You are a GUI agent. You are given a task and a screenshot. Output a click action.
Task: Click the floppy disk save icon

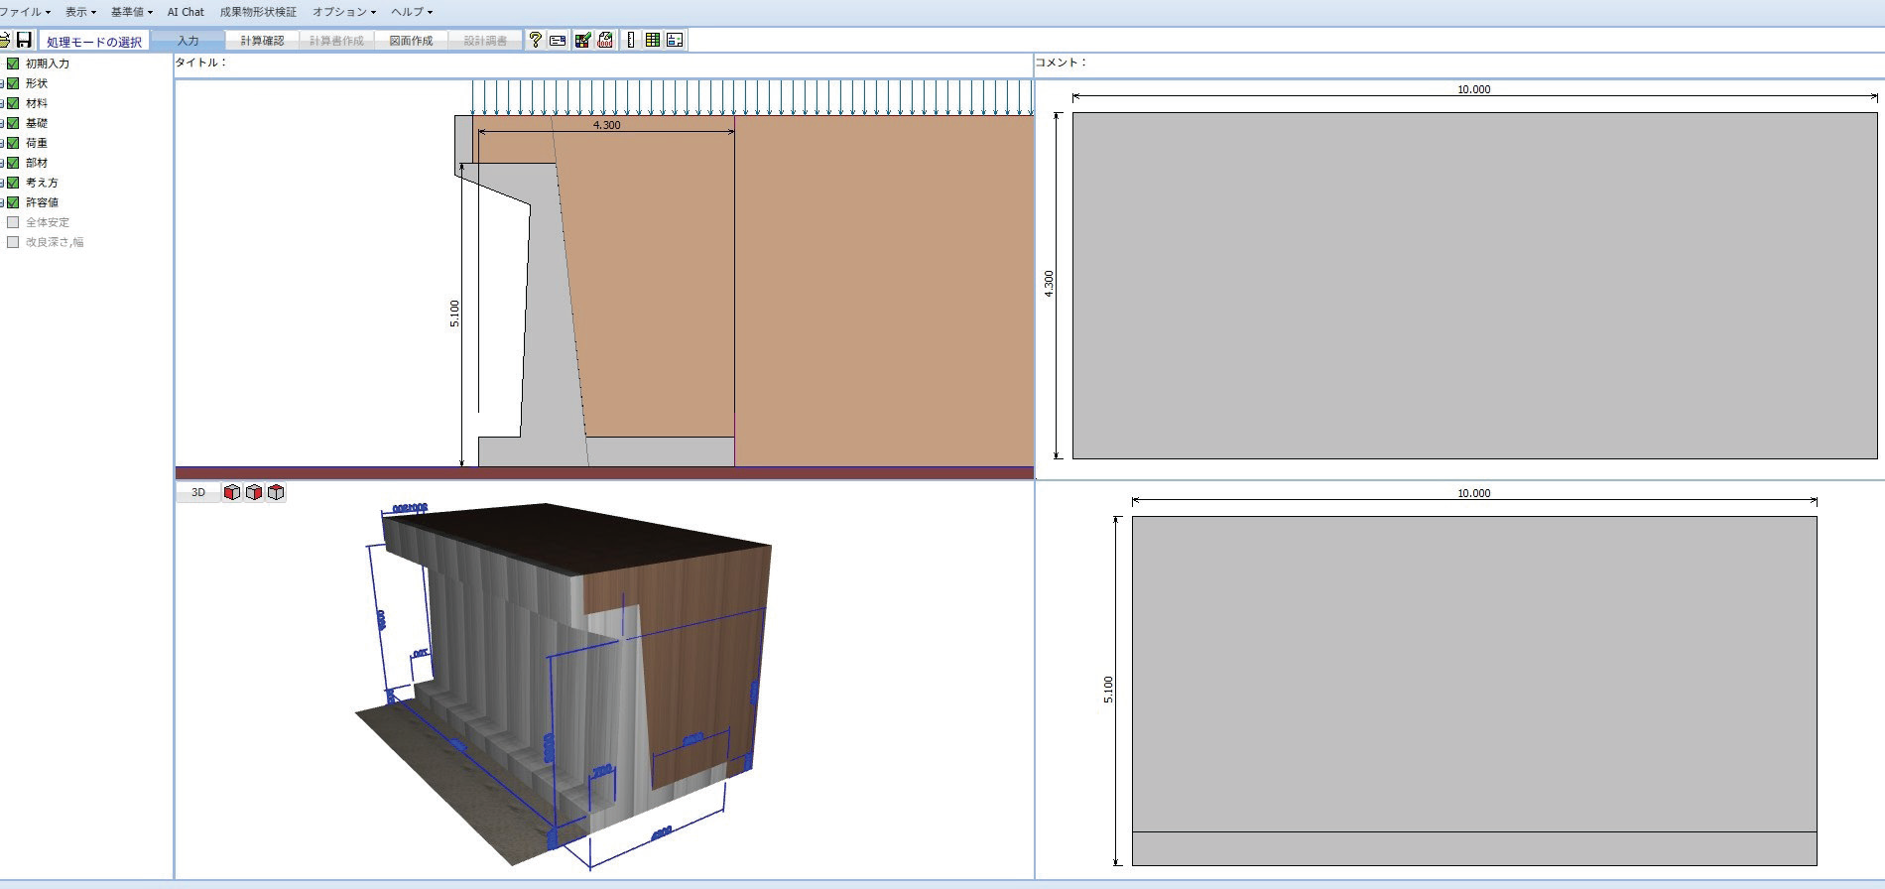(x=24, y=41)
